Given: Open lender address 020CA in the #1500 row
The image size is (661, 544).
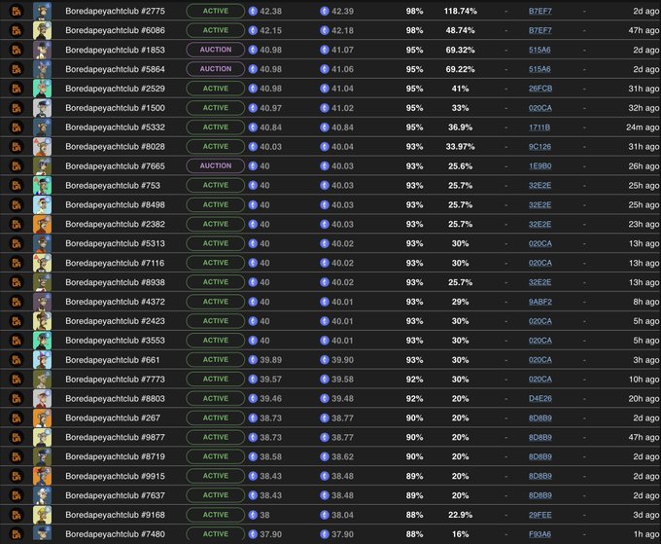Looking at the screenshot, I should coord(540,108).
